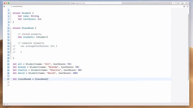Click on 'struct ClassRoom {'
The image size is (193, 108).
24,28
